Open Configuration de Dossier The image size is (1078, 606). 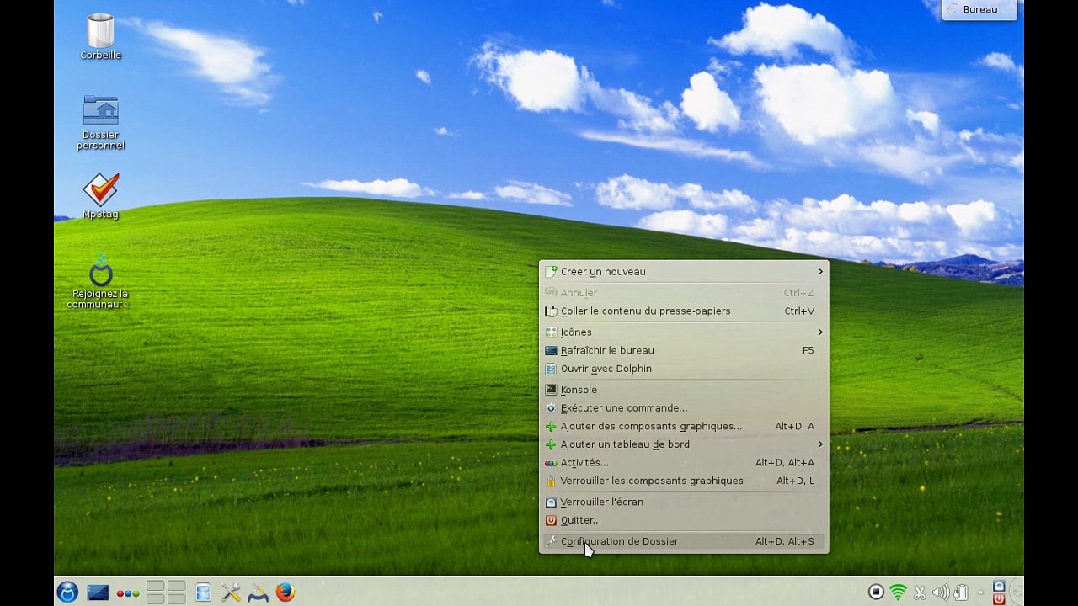point(683,541)
